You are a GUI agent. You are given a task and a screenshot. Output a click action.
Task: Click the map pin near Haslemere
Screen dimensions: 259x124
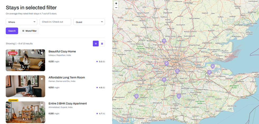[x=136, y=96]
